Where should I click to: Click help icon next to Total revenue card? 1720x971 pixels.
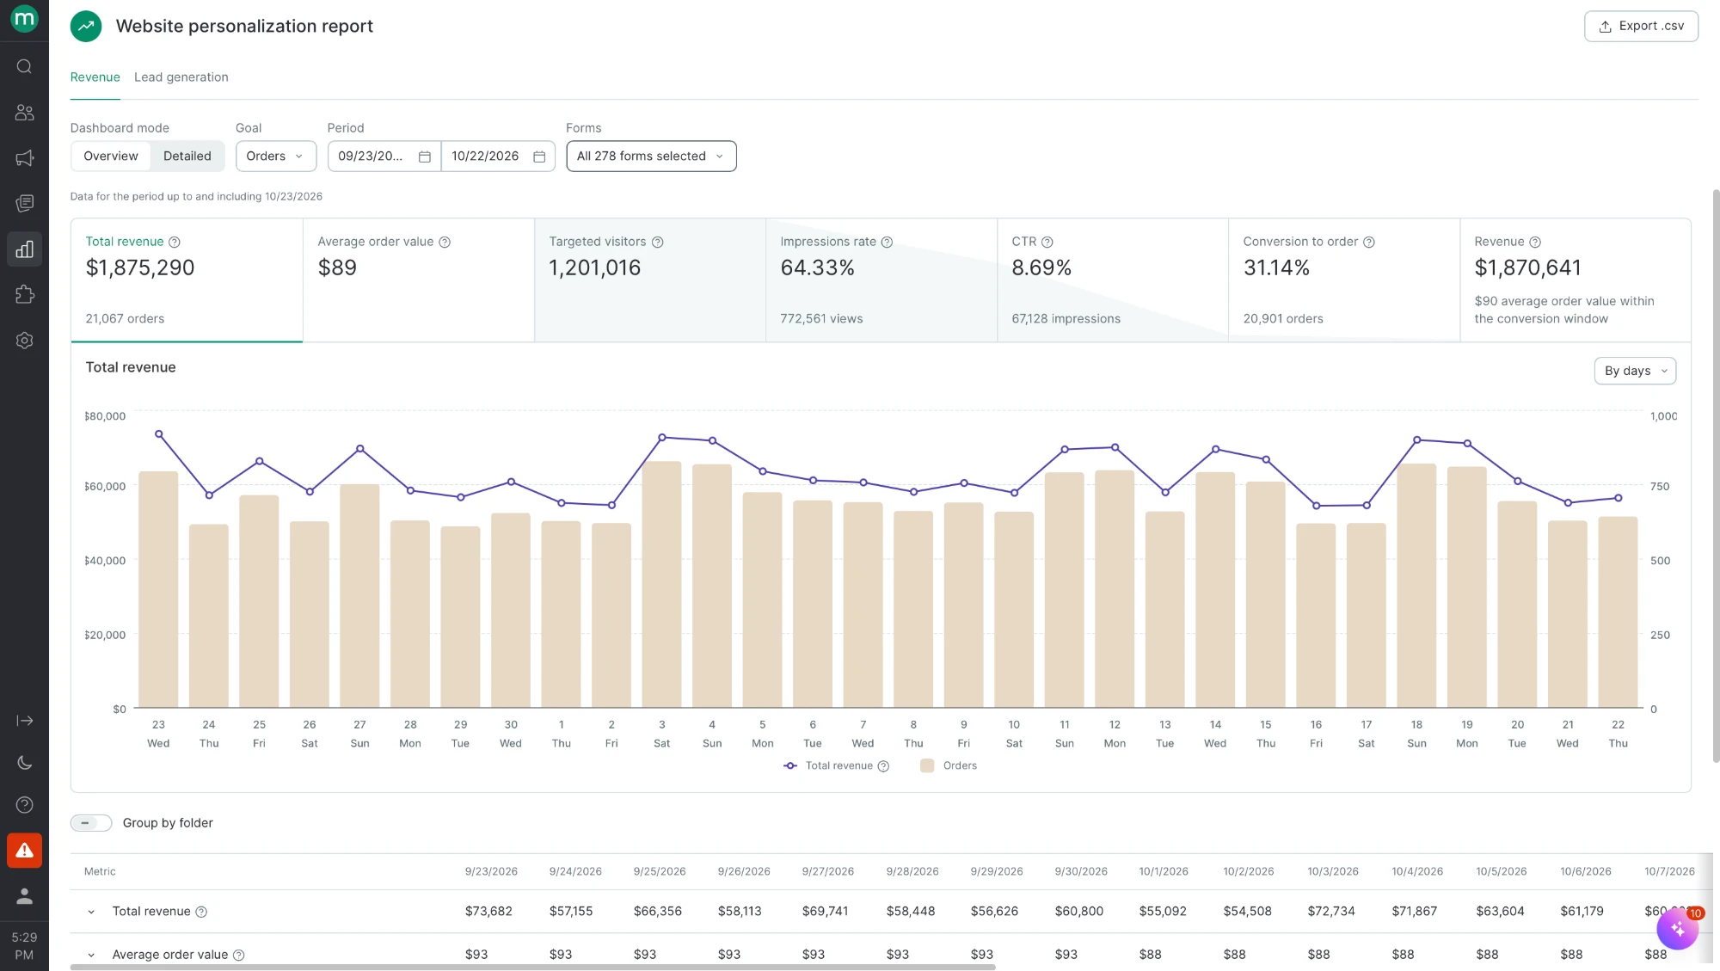pos(175,243)
